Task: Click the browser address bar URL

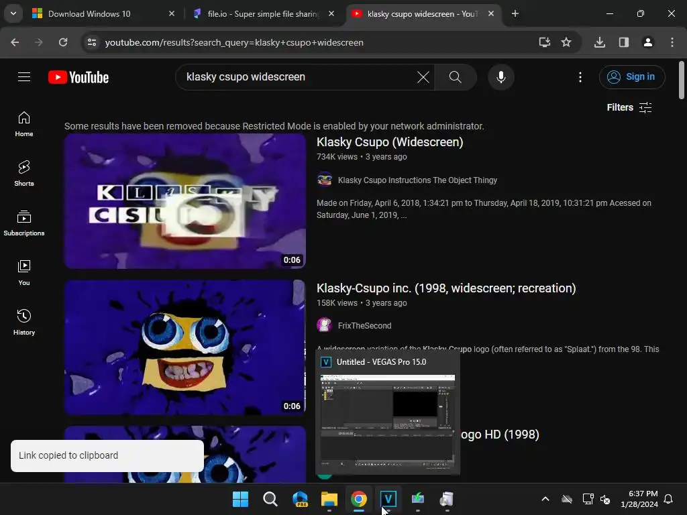Action: (x=234, y=42)
